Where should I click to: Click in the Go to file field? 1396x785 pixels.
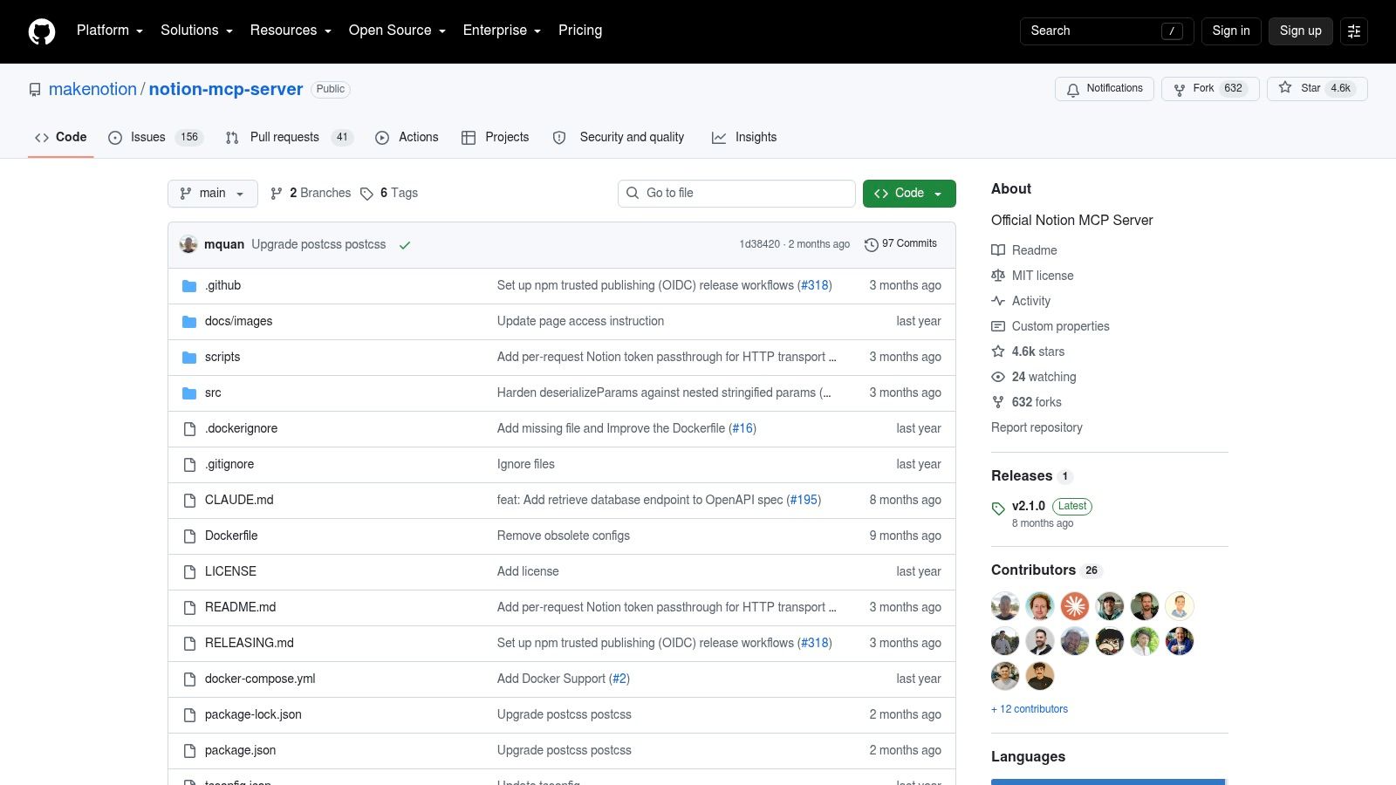point(736,194)
